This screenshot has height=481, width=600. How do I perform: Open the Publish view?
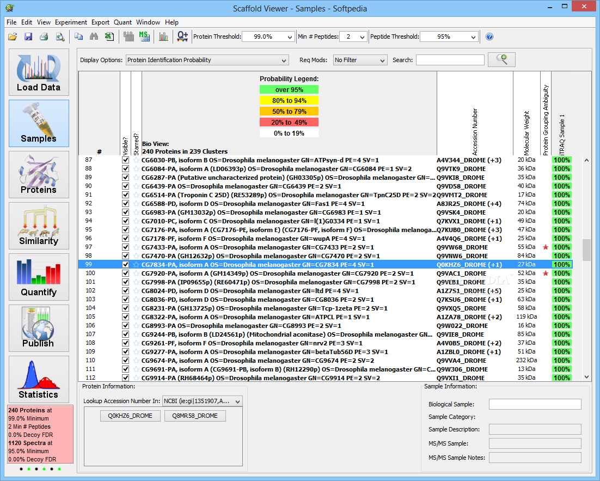39,328
